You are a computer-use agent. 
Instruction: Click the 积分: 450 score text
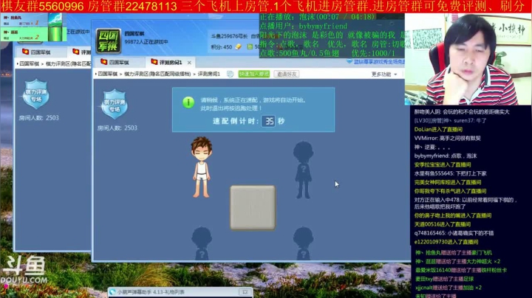pos(222,46)
